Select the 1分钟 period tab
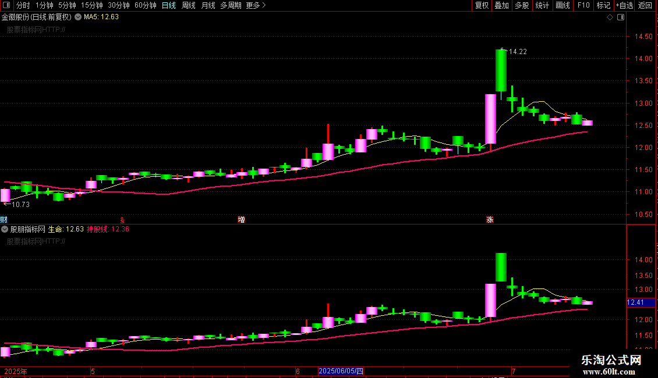 [x=44, y=5]
